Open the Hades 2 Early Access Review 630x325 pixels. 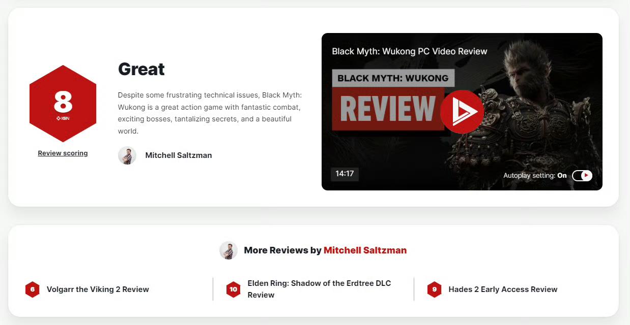click(x=503, y=289)
